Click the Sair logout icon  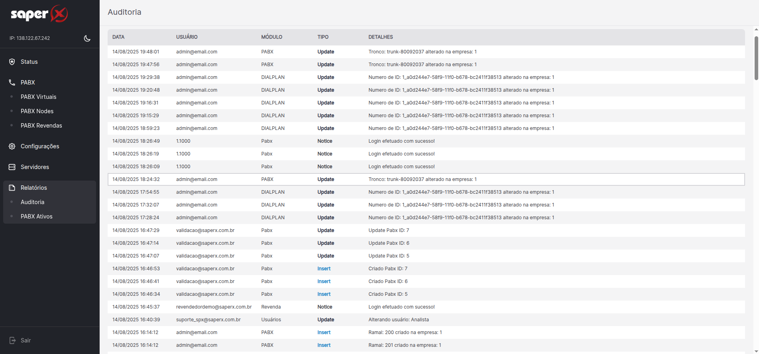12,340
